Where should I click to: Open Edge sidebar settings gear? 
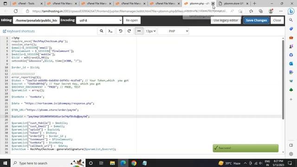coord(291,154)
